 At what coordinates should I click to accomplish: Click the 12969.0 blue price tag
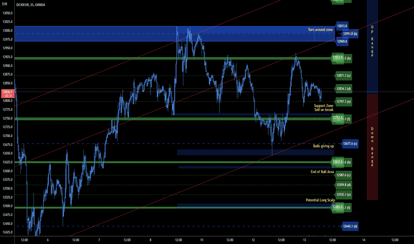pos(342,41)
